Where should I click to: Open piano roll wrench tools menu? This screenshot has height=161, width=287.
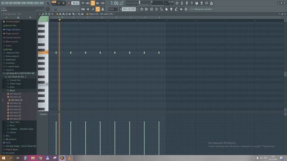(x=43, y=14)
